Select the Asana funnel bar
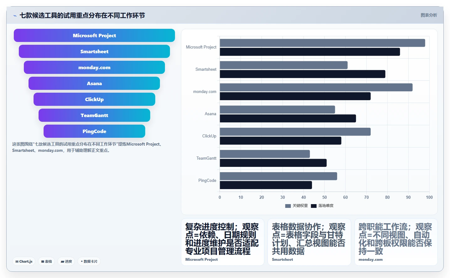The image size is (450, 278). coord(94,83)
